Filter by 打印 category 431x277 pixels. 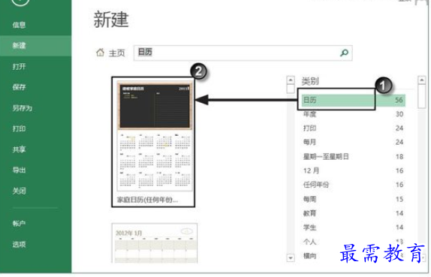coord(353,128)
